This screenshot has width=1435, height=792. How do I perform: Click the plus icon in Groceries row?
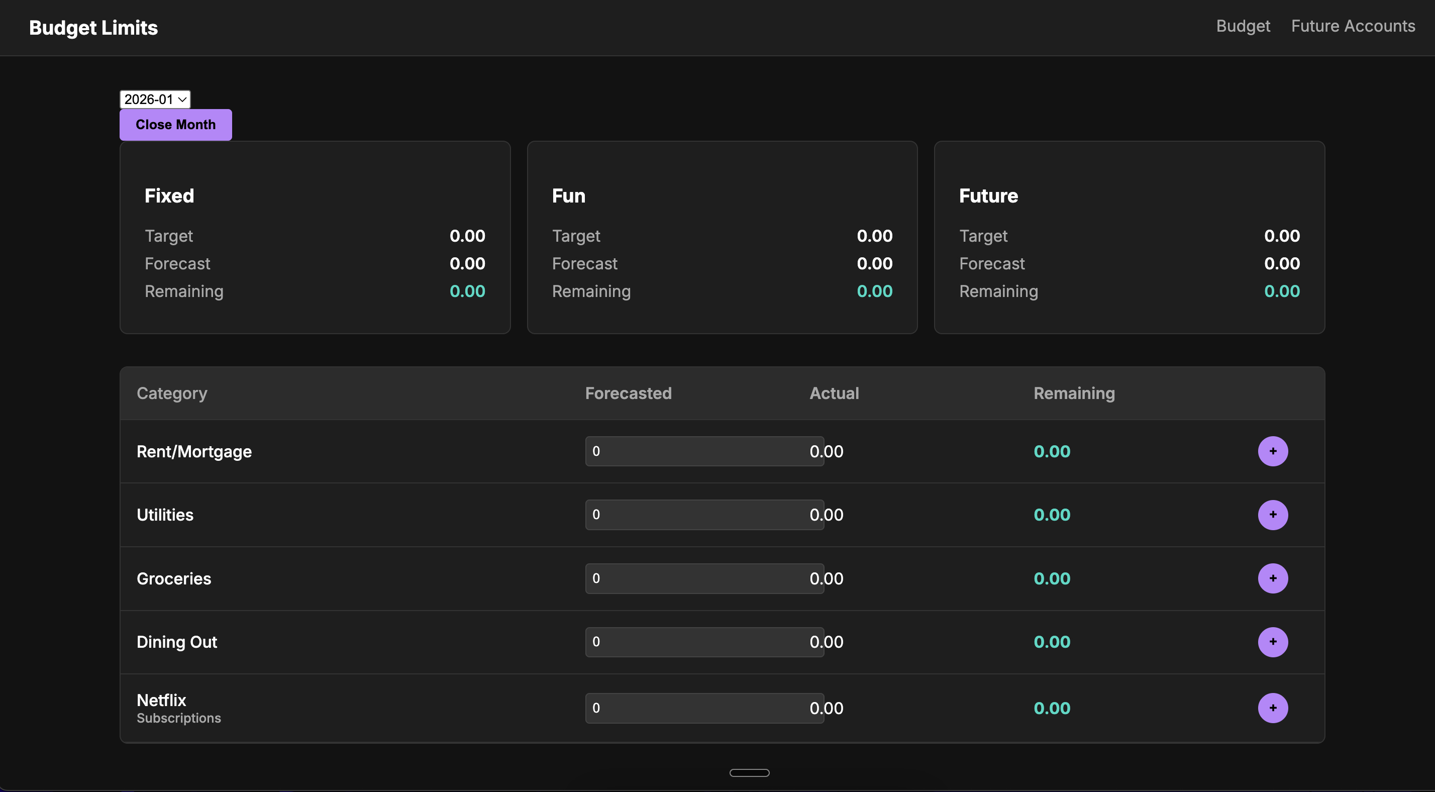coord(1272,578)
